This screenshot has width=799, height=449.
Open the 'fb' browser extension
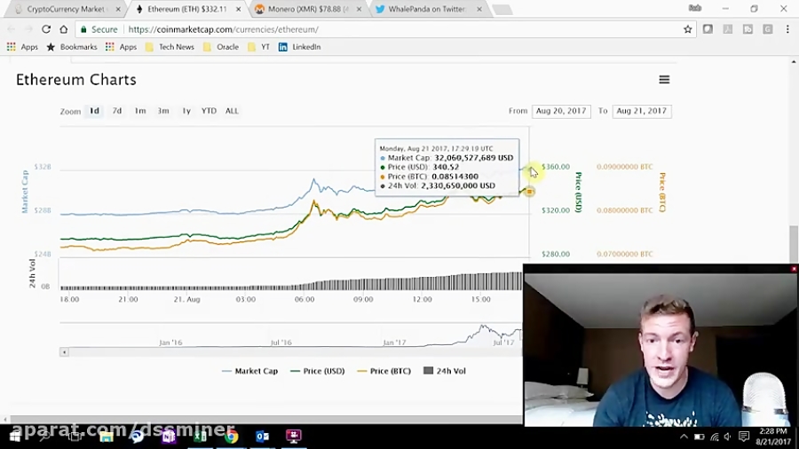(748, 29)
